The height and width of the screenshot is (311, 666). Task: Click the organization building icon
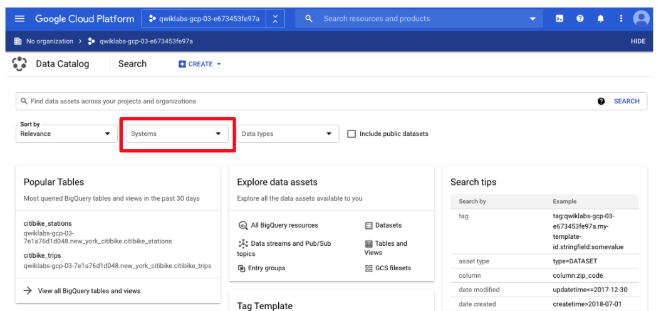(x=18, y=41)
